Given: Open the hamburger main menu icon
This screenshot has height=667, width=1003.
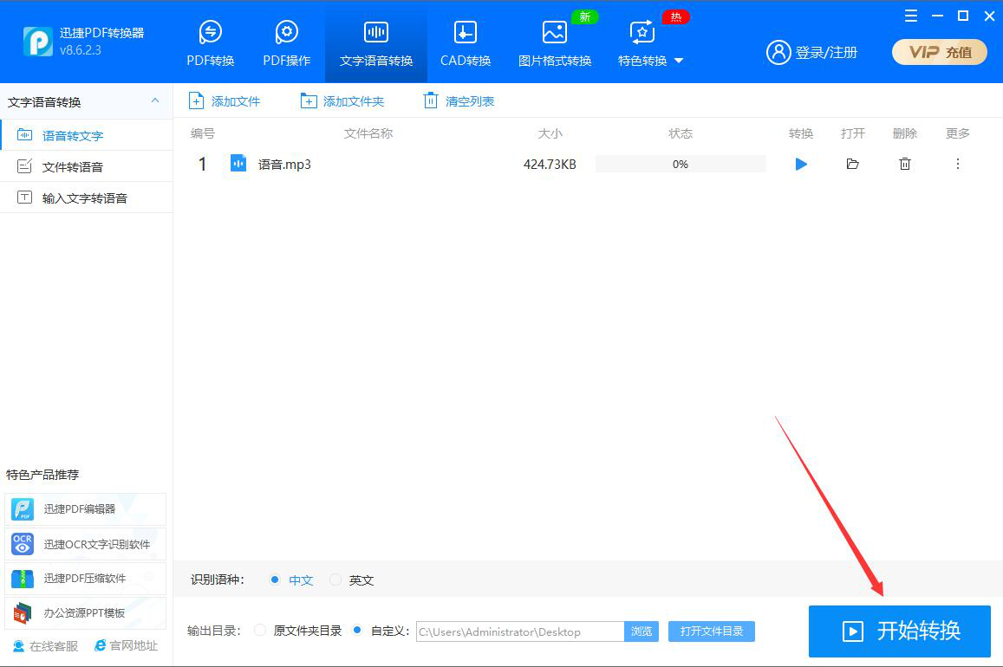Looking at the screenshot, I should coord(911,16).
